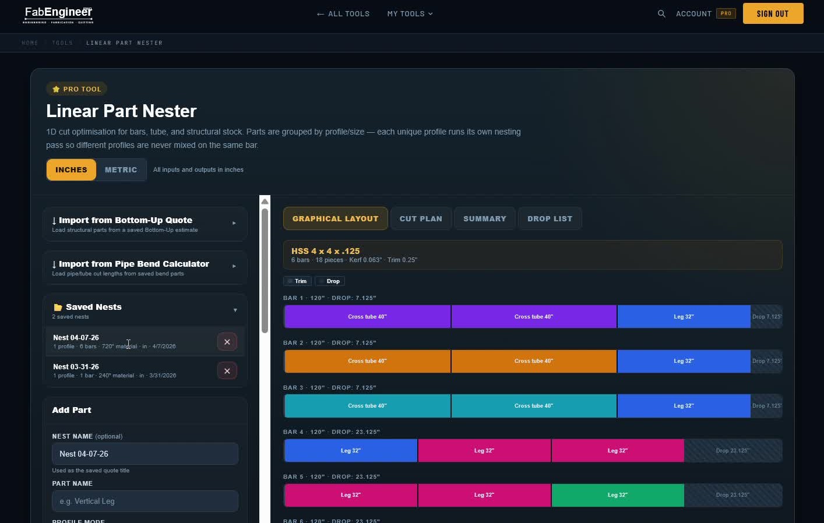The image size is (824, 523).
Task: Delete Nest 04-07-26 with its X button
Action: click(227, 342)
